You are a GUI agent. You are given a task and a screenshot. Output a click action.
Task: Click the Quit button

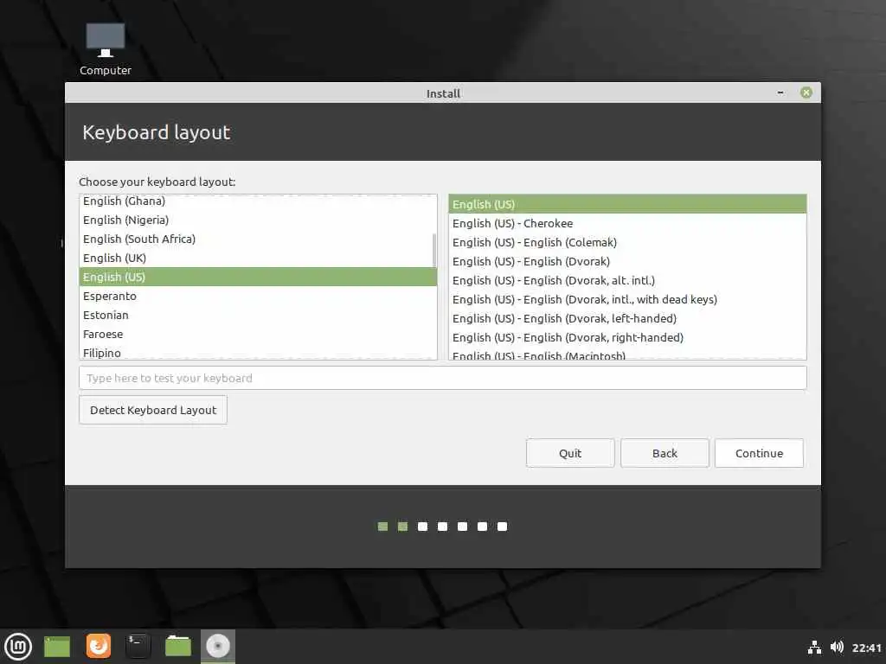coord(570,453)
